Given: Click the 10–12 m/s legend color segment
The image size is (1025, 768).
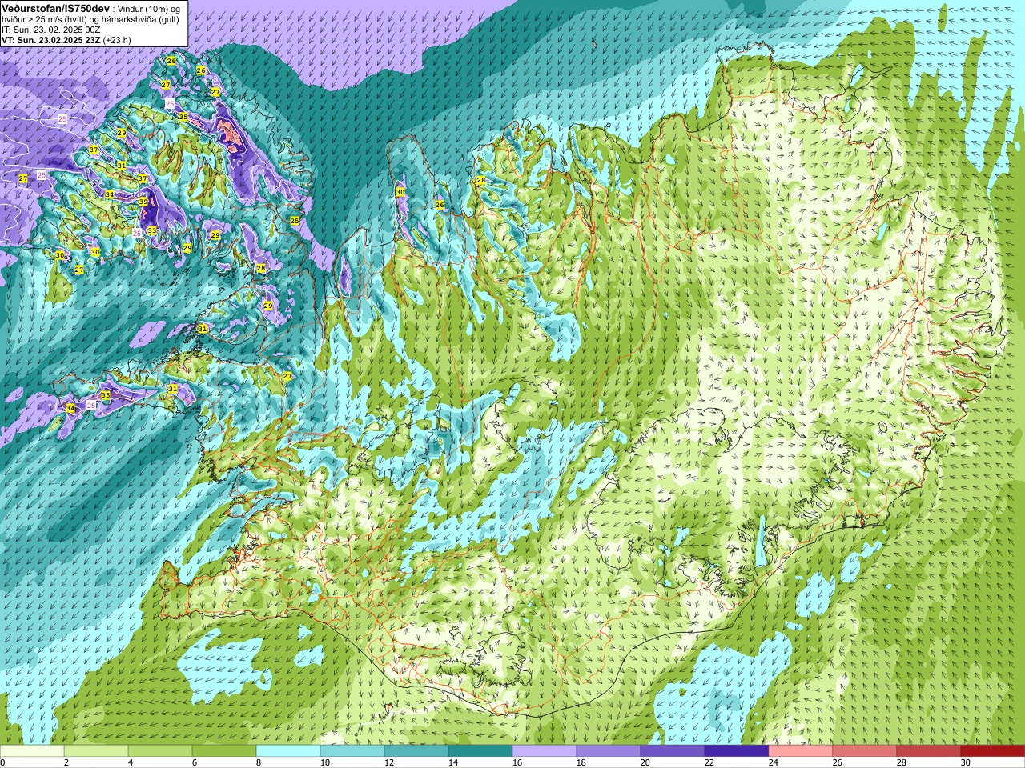Looking at the screenshot, I should coord(352,750).
